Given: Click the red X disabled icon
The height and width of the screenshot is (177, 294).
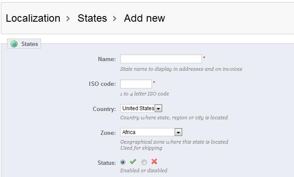Looking at the screenshot, I should (154, 162).
